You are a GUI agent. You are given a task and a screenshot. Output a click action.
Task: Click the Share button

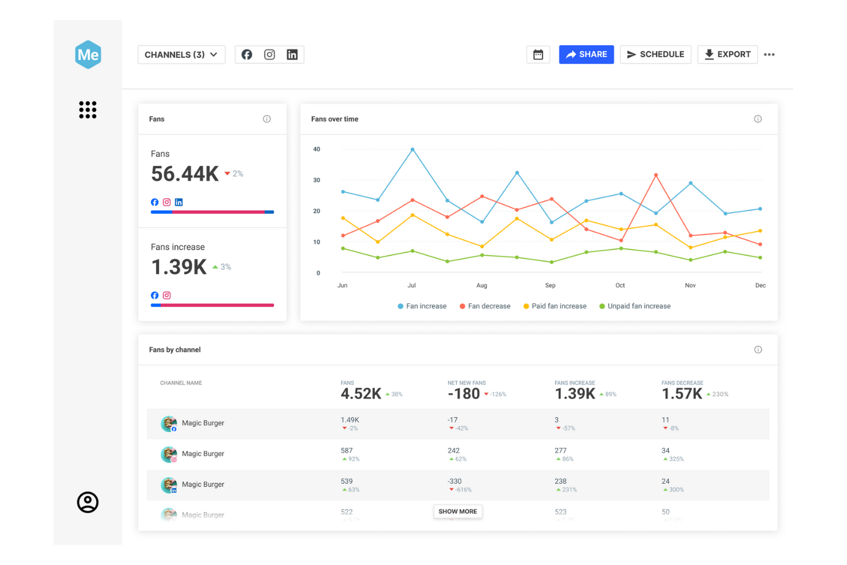[586, 54]
